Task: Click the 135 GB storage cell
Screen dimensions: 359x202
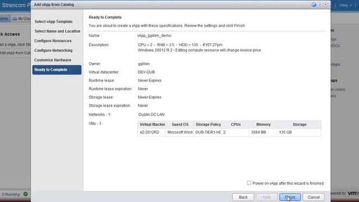Action: click(x=299, y=132)
